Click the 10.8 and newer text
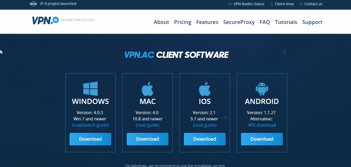 coord(148,119)
